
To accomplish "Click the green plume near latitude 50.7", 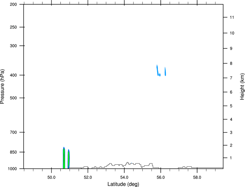I will point(64,158).
